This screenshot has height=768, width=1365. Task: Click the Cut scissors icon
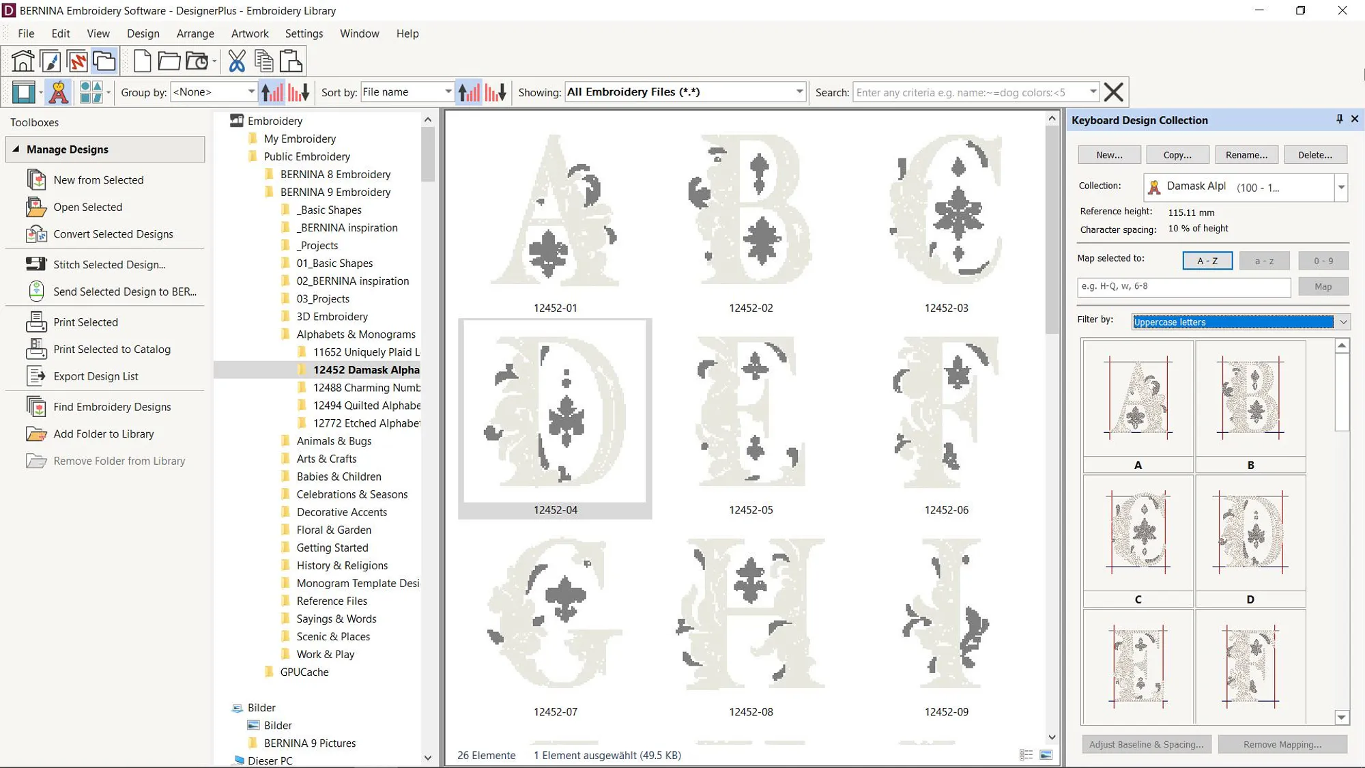237,61
